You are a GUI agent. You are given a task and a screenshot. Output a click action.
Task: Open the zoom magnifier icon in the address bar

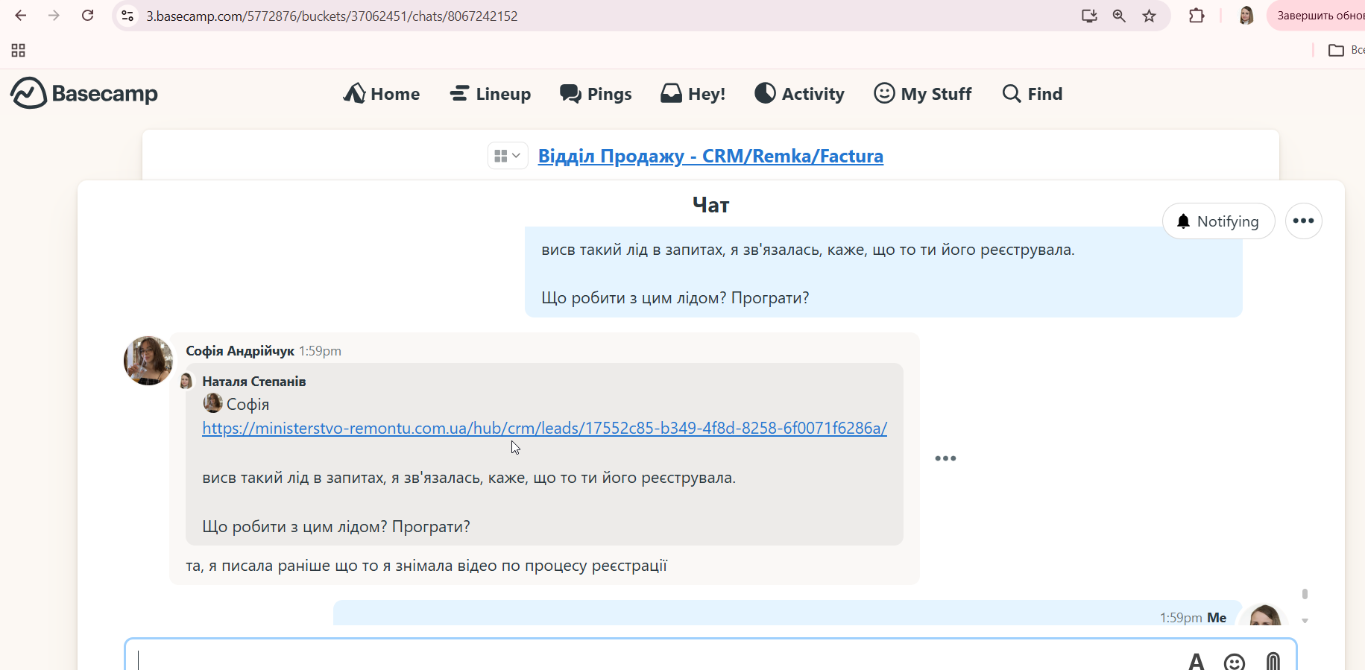pyautogui.click(x=1119, y=16)
